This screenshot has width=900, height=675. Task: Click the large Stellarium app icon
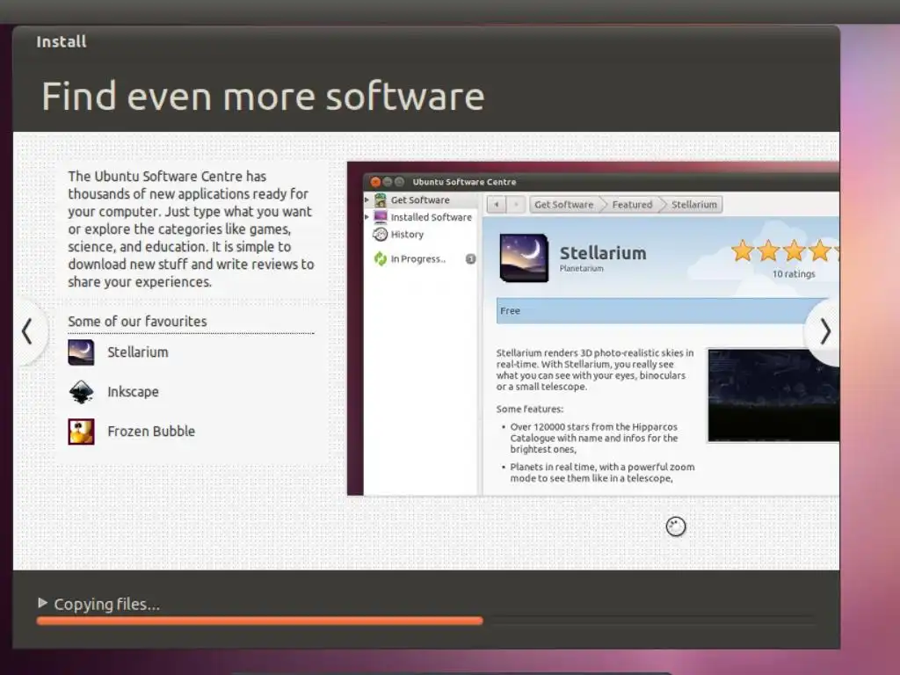[524, 258]
